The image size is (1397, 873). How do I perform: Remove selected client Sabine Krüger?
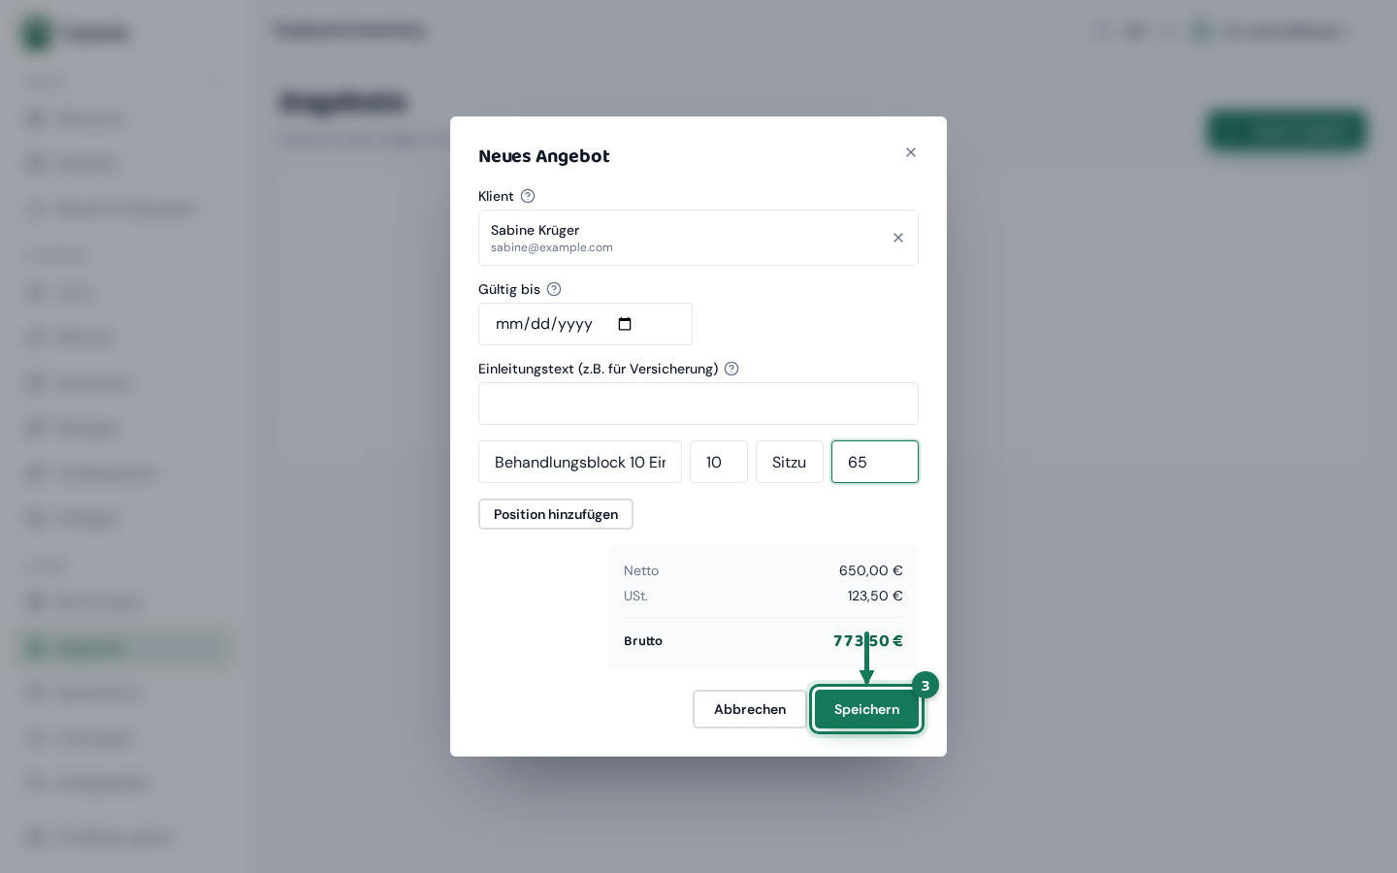pos(898,238)
